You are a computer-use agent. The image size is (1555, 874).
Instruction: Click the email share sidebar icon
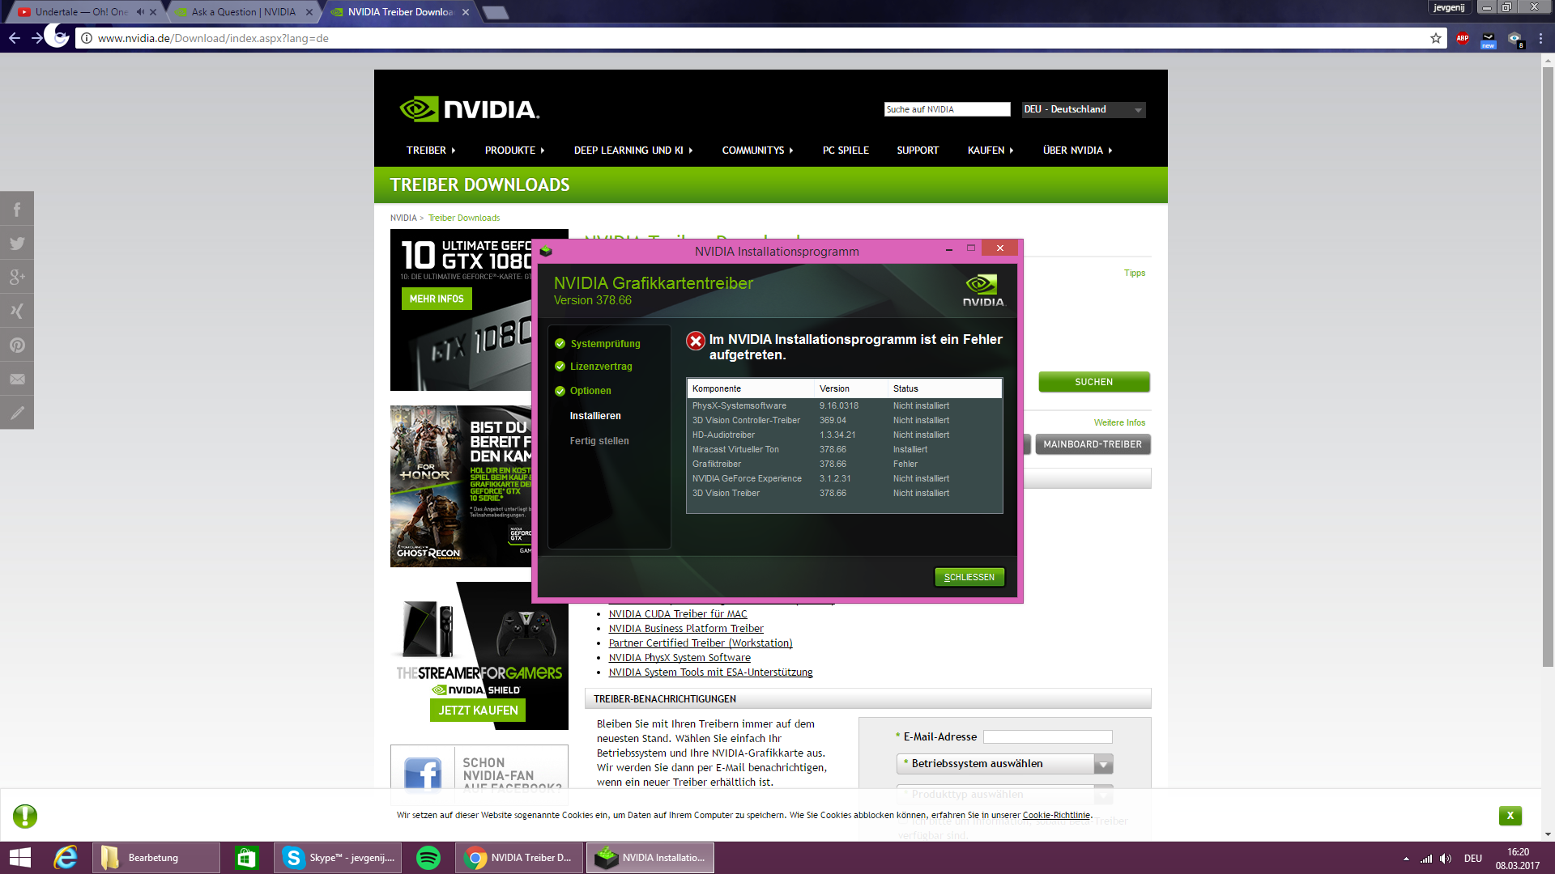click(17, 380)
